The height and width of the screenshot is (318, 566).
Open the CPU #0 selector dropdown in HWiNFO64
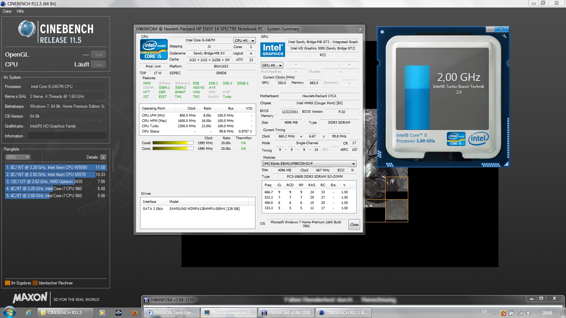pos(244,41)
